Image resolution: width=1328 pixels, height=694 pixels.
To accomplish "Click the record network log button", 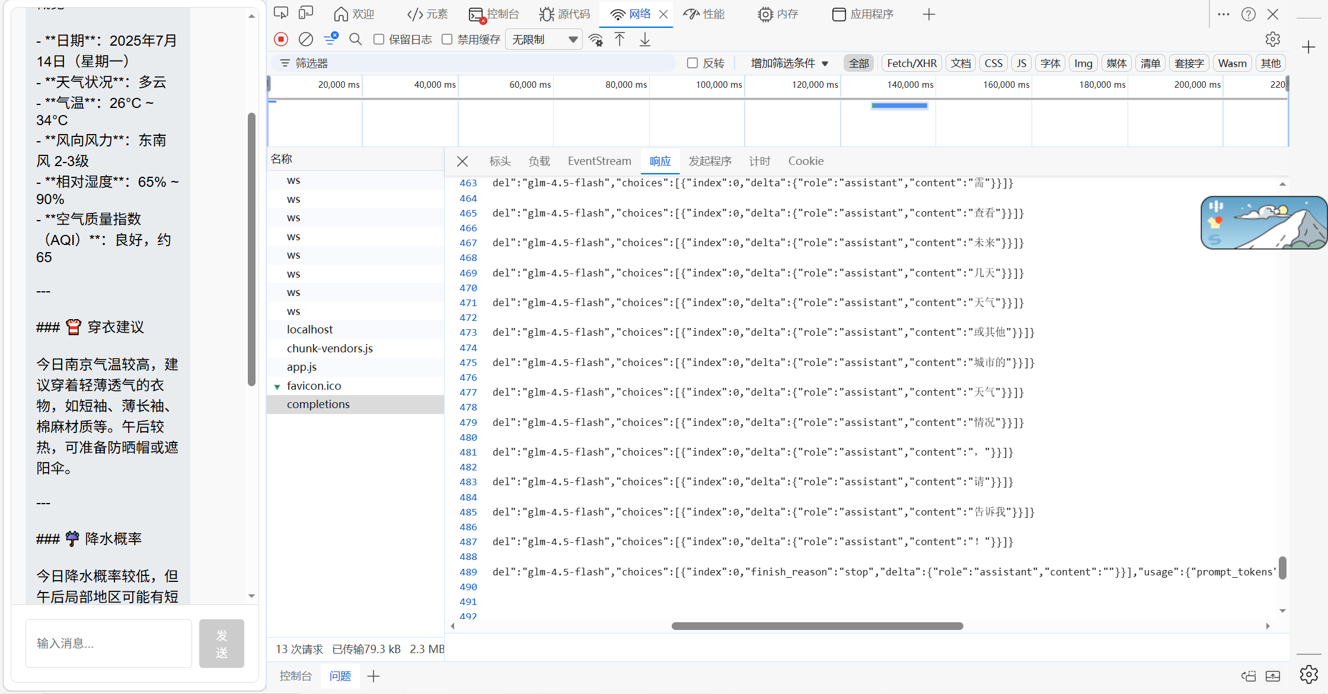I will tap(281, 39).
